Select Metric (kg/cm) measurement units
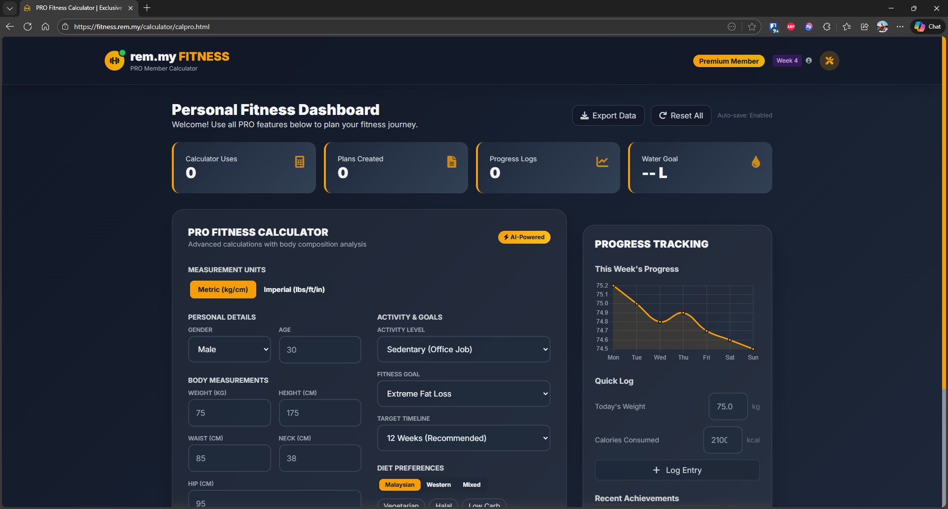This screenshot has height=509, width=948. click(x=223, y=290)
